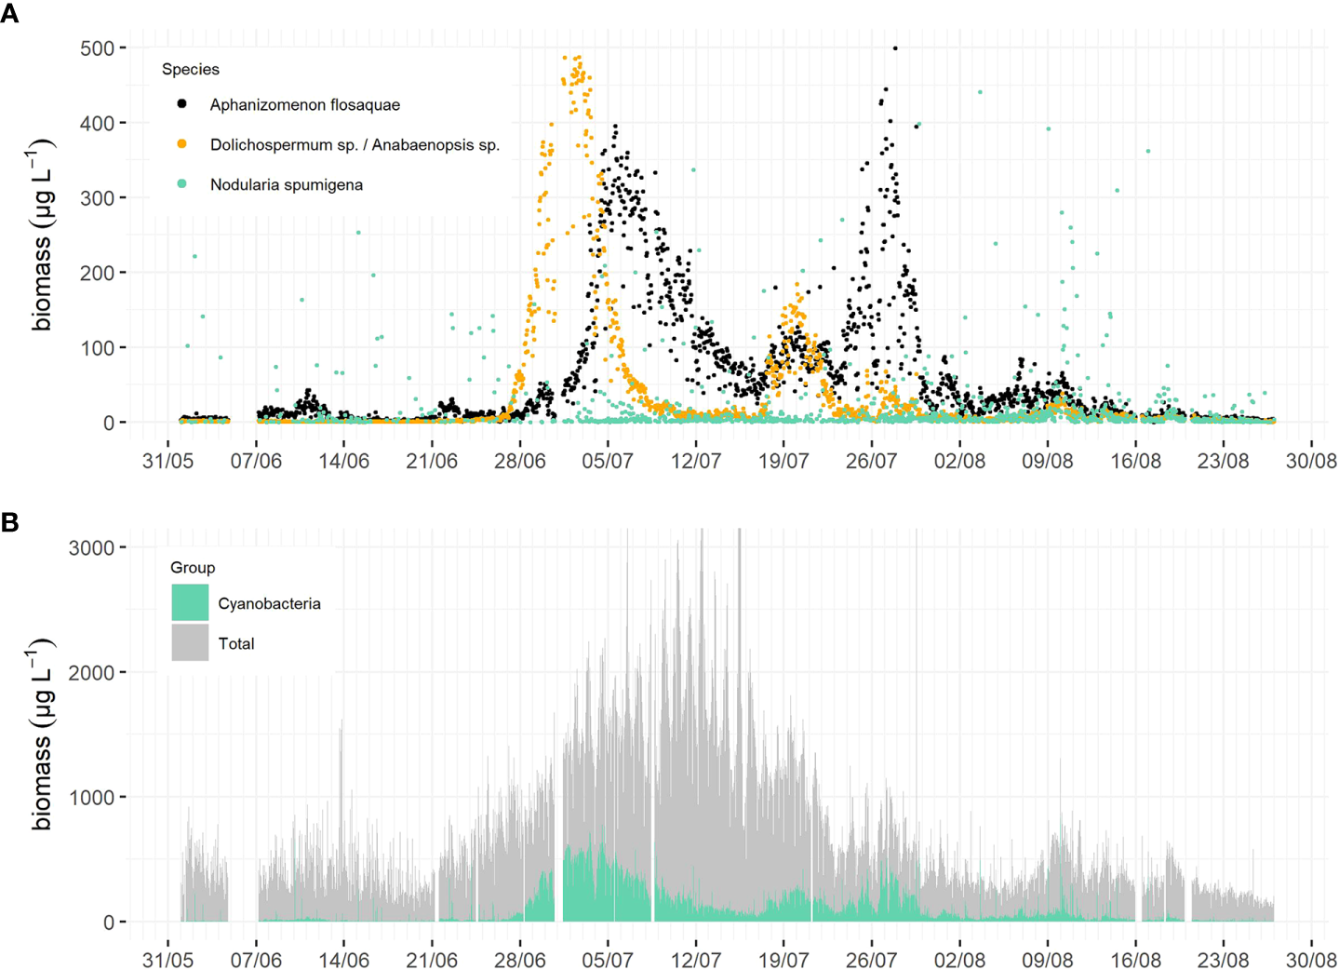Select the gray Total legend swatch
Screen dimensions: 1339x970
(190, 643)
